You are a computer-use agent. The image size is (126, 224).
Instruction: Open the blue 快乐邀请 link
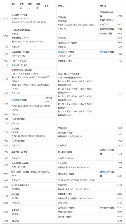pos(104,52)
